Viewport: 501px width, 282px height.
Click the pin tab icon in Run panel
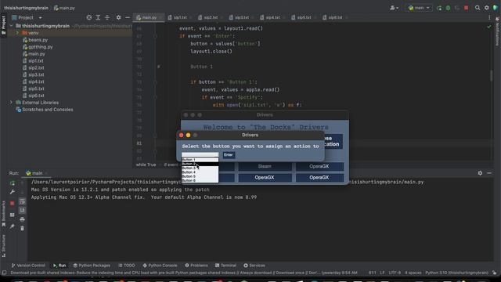coord(13,226)
